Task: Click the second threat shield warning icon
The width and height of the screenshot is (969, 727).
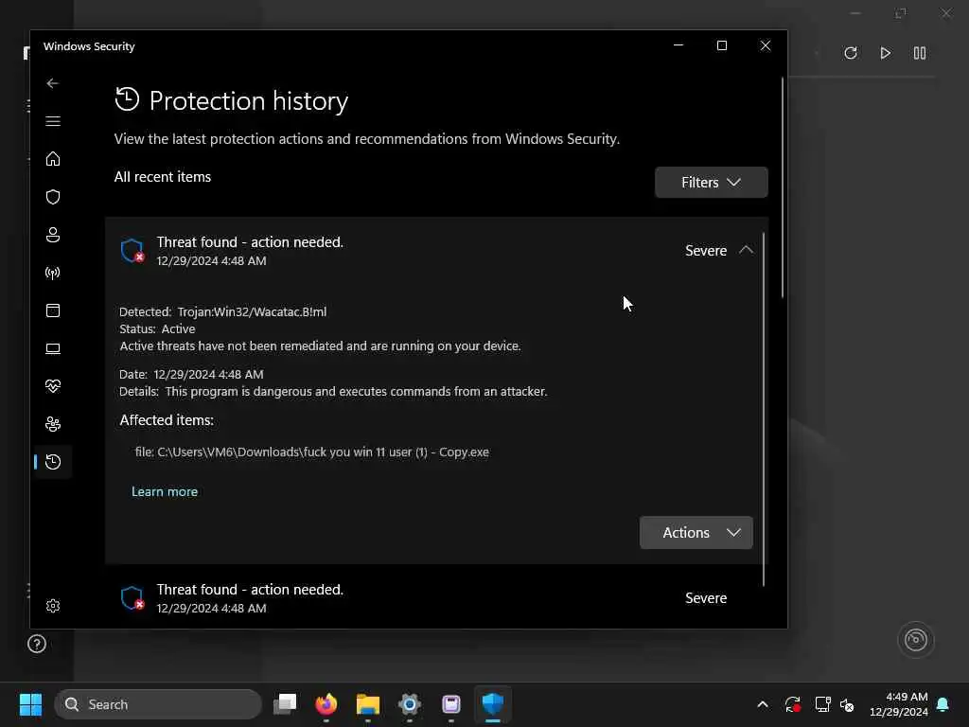Action: tap(132, 598)
